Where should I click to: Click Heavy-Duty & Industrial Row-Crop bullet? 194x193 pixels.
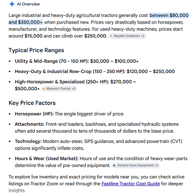click(x=95, y=71)
